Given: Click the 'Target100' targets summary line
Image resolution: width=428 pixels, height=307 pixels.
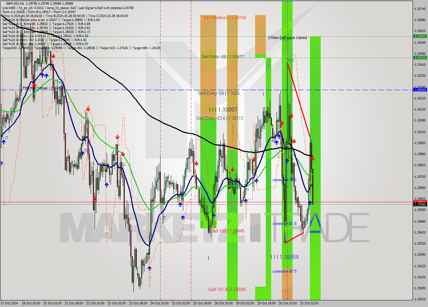Looking at the screenshot, I should click(x=81, y=48).
